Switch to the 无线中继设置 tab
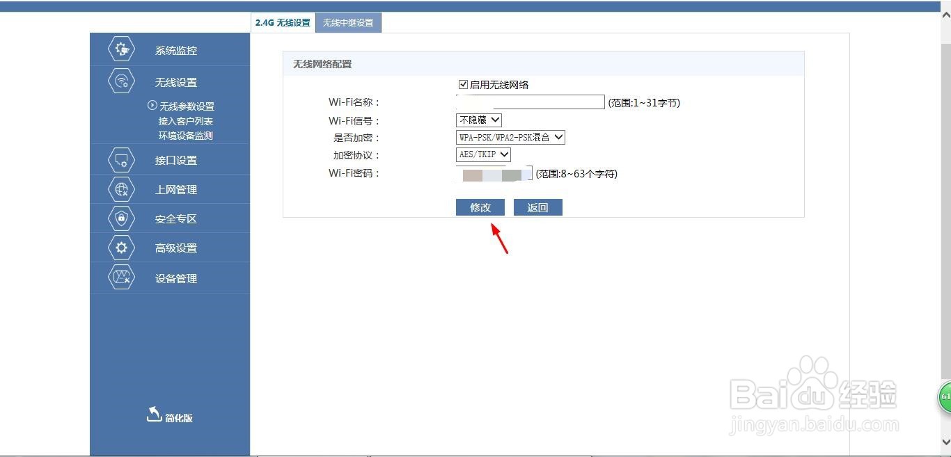This screenshot has height=457, width=951. [x=348, y=22]
